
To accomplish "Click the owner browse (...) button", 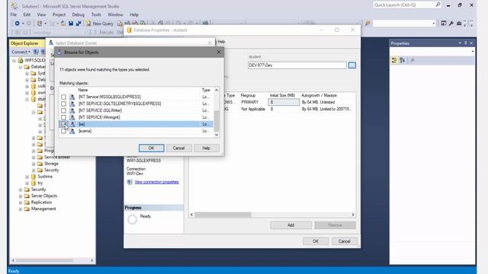I will (x=352, y=65).
